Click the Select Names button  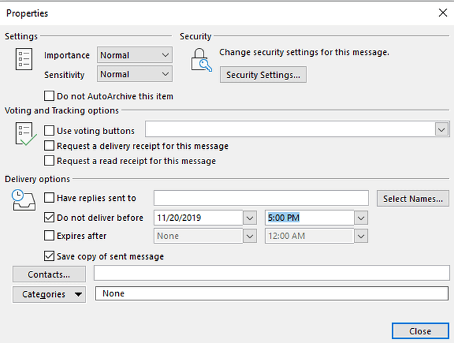tap(413, 198)
